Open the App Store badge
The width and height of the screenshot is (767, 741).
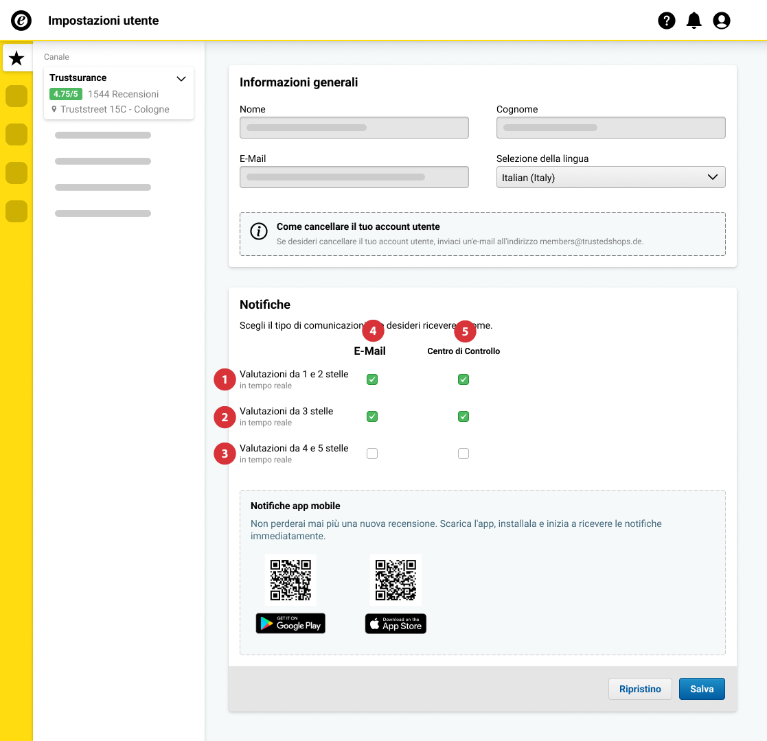point(396,624)
